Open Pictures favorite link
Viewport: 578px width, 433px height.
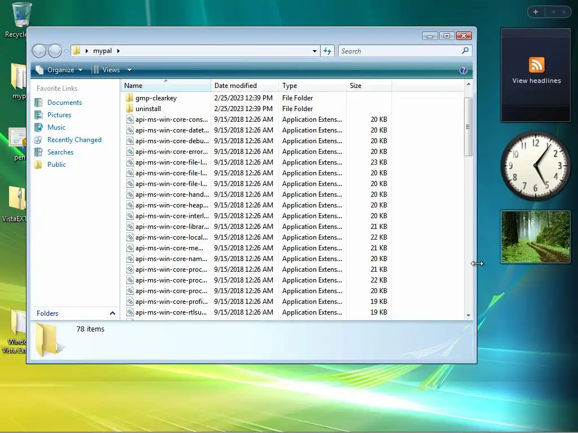coord(59,115)
